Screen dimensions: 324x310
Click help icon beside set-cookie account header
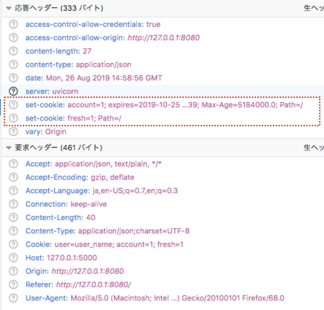[x=13, y=105]
